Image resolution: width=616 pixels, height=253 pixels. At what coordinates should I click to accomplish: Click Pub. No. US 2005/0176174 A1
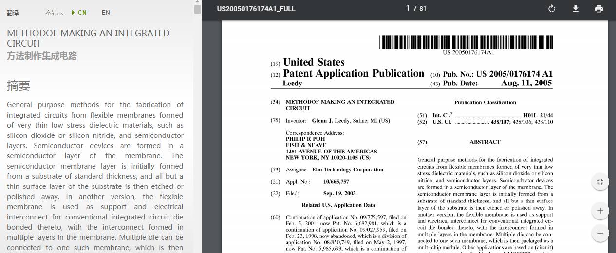498,74
